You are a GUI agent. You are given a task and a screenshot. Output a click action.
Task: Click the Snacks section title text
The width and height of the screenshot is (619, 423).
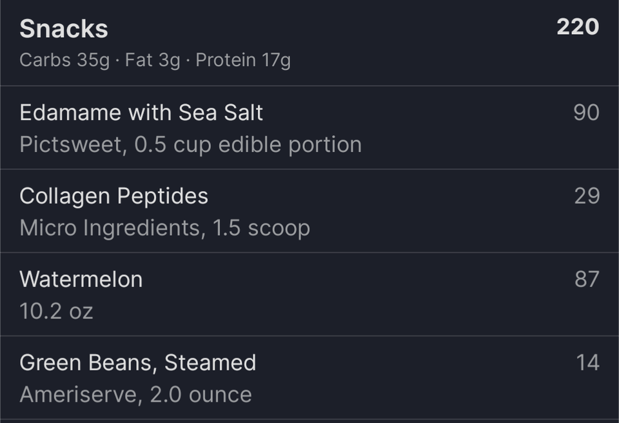coord(64,29)
